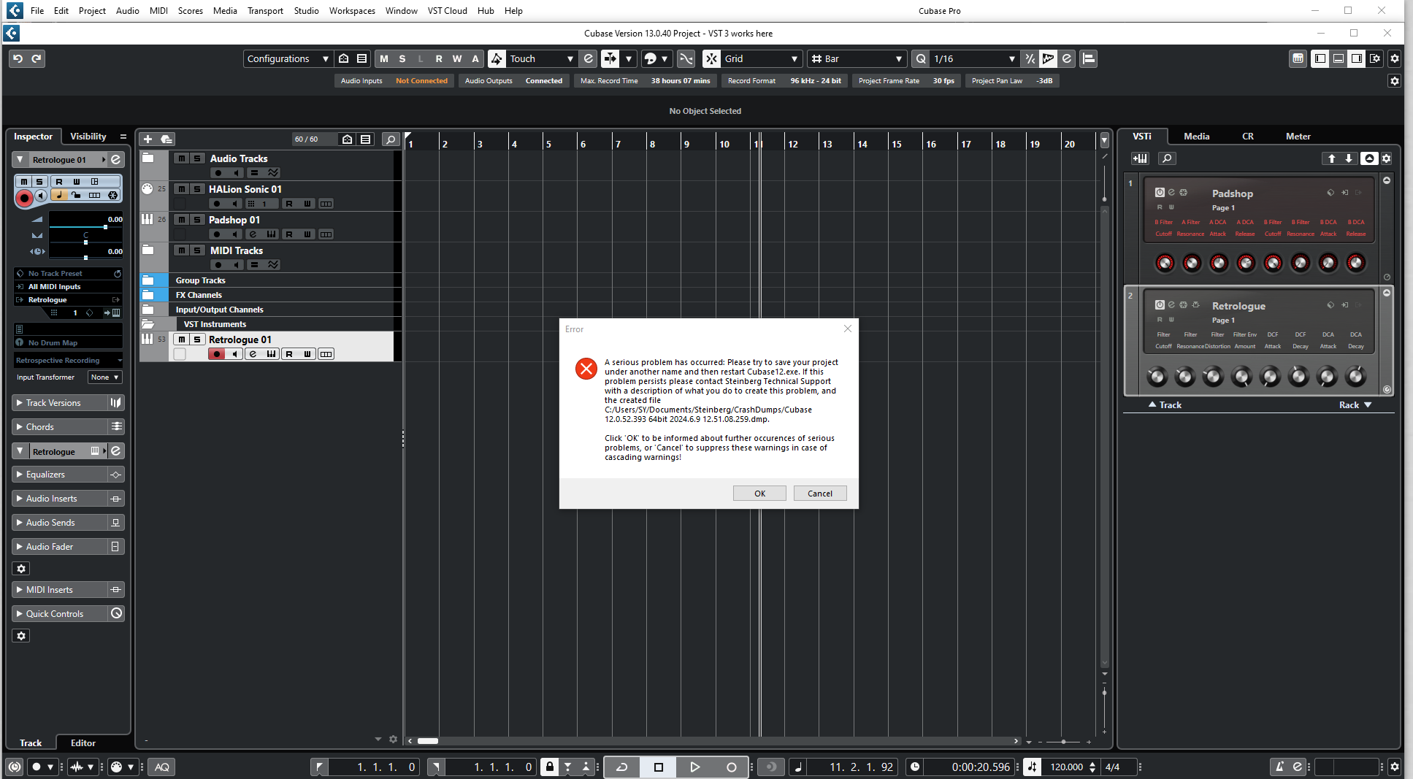Click Cancel in the Error dialog

(x=820, y=494)
